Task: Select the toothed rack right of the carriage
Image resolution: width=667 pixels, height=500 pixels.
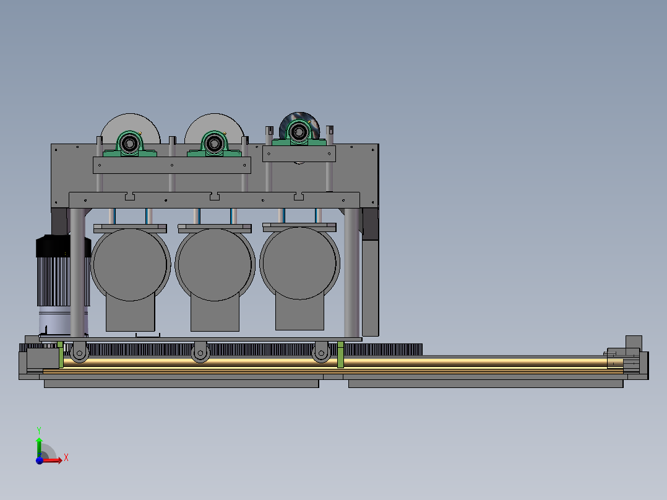Action: click(383, 350)
